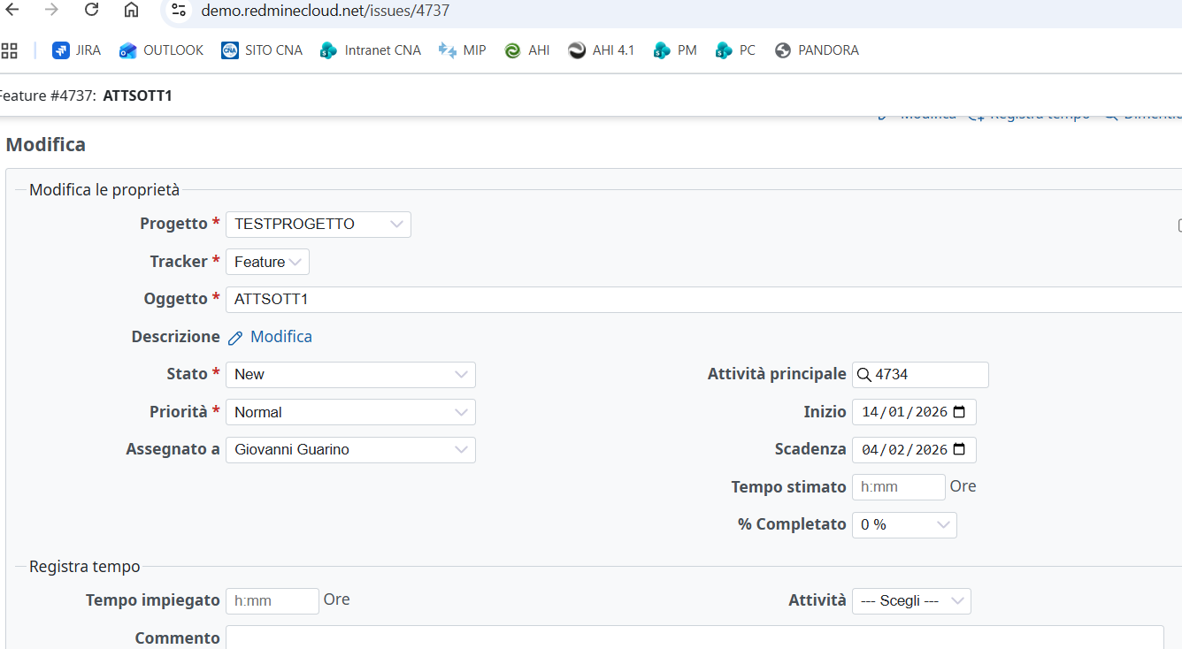This screenshot has width=1182, height=649.
Task: Open calendar picker for Inizio date
Action: [x=960, y=412]
